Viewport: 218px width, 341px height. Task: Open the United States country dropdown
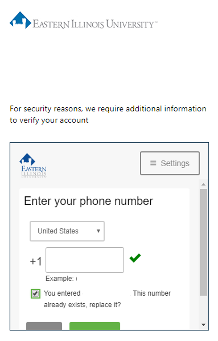click(x=67, y=231)
